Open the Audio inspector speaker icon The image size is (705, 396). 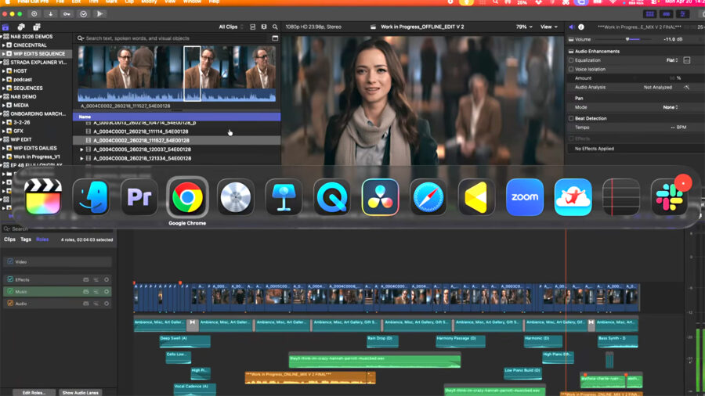pyautogui.click(x=572, y=27)
